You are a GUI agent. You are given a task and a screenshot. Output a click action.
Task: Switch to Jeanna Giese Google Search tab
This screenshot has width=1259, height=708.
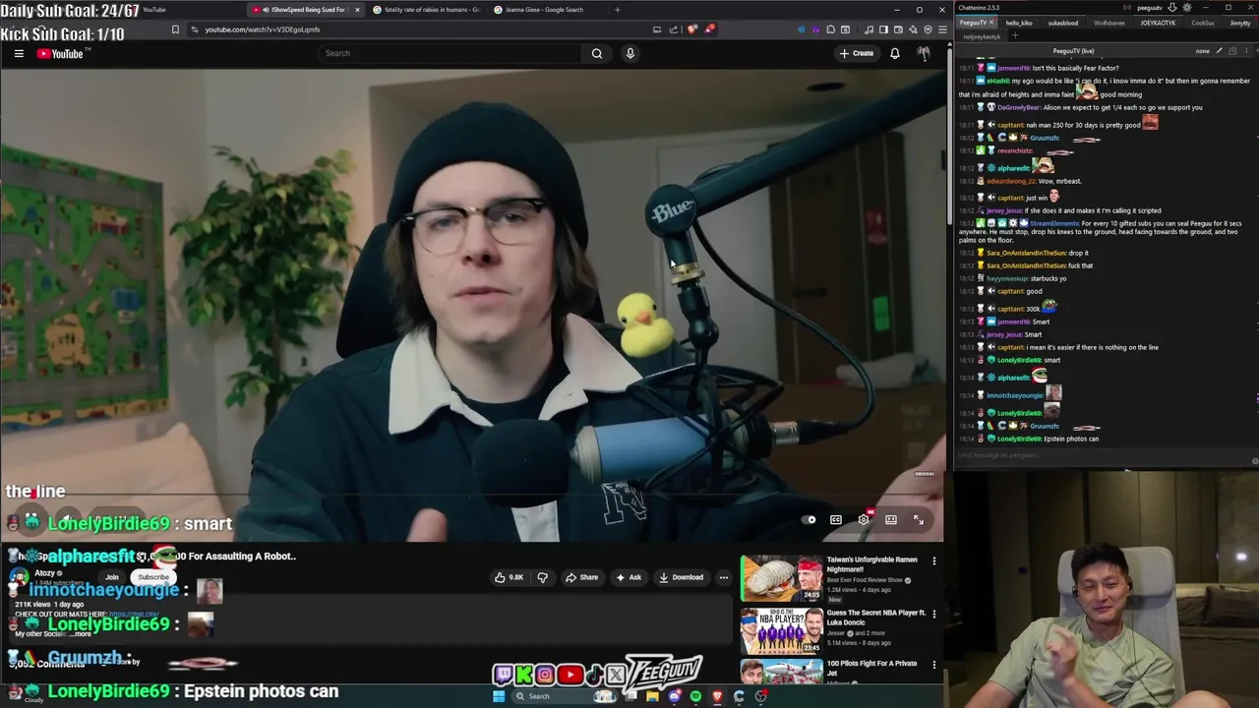[x=544, y=10]
